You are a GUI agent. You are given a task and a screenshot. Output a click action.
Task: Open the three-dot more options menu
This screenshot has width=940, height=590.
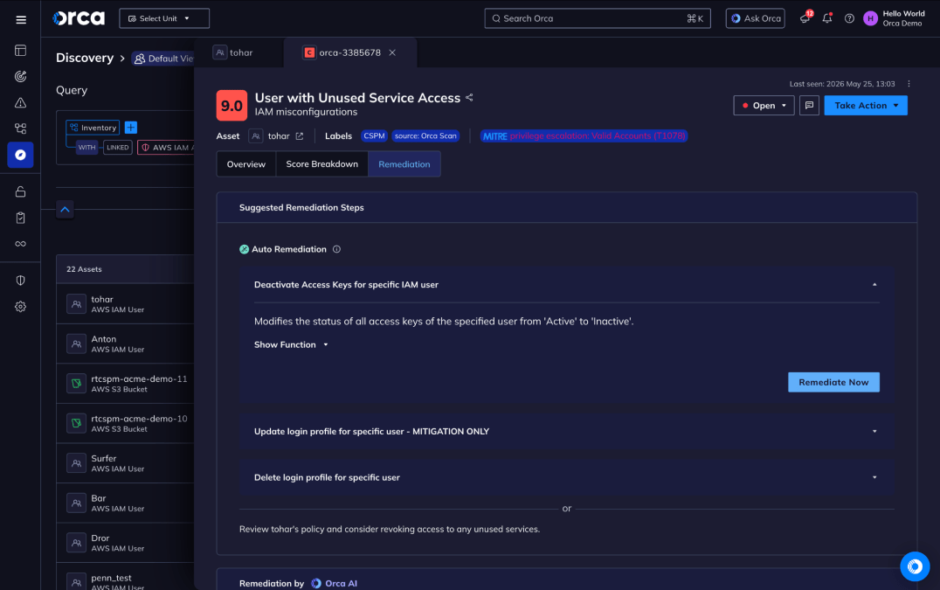(x=909, y=84)
